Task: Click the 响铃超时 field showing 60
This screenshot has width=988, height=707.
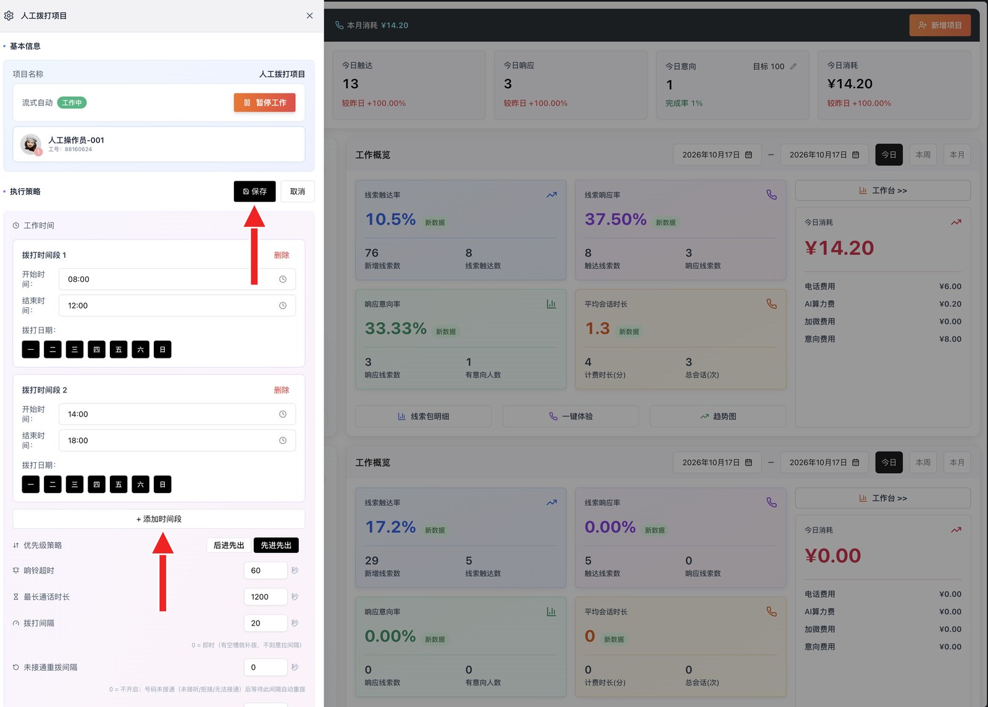Action: pos(266,571)
